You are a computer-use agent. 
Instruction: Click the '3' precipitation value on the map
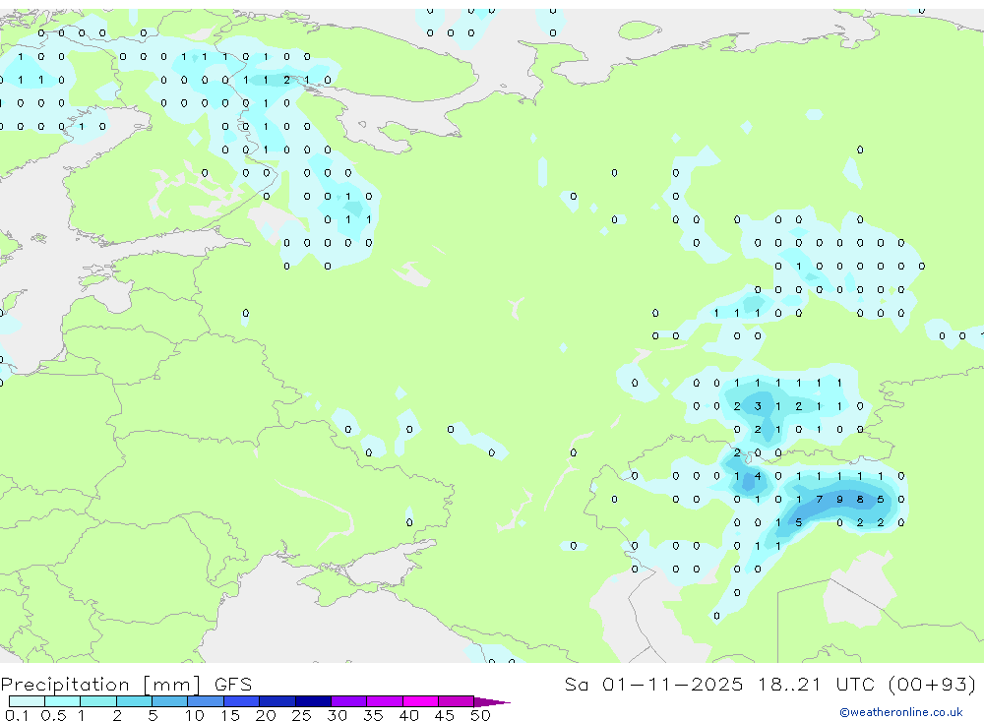(758, 406)
